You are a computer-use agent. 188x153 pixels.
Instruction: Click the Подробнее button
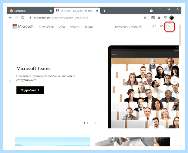tap(30, 90)
